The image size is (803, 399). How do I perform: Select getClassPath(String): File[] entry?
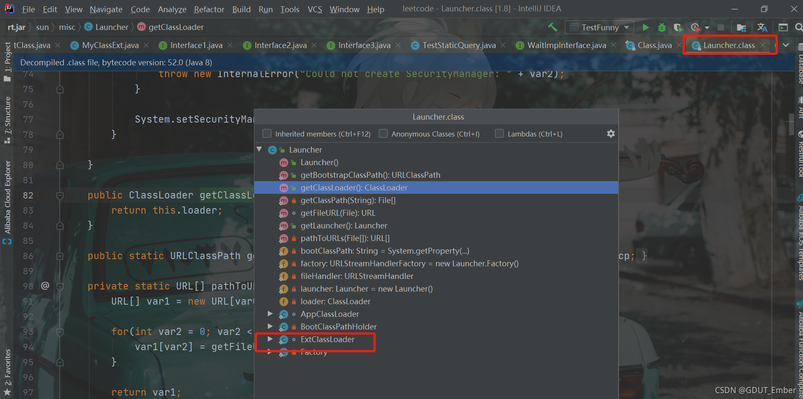pyautogui.click(x=436, y=200)
